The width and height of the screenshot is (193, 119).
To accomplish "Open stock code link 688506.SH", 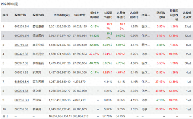I will [21, 82].
